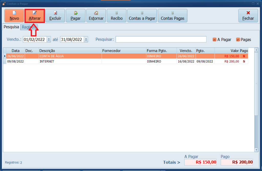This screenshot has width=262, height=171.
Task: Click the Pesquisar search input field
Action: click(161, 39)
